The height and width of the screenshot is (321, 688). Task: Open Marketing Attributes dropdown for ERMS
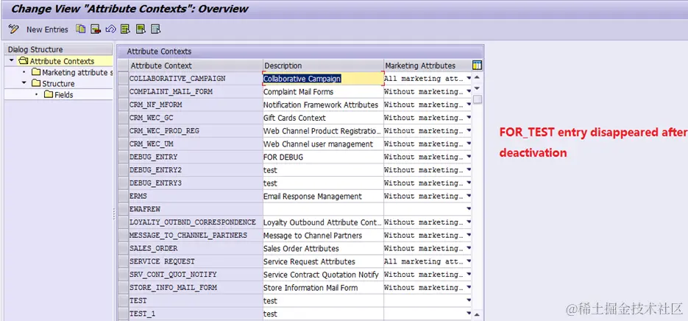coord(469,197)
